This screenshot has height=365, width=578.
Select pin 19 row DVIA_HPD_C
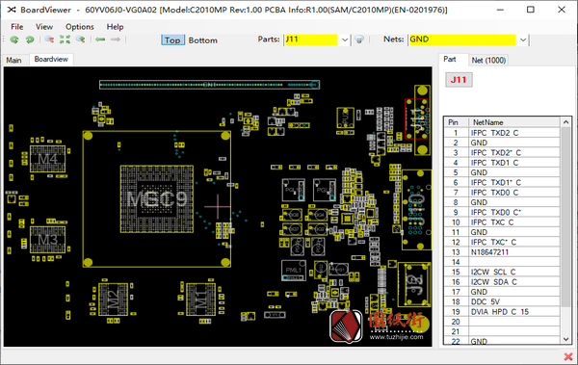click(x=502, y=312)
